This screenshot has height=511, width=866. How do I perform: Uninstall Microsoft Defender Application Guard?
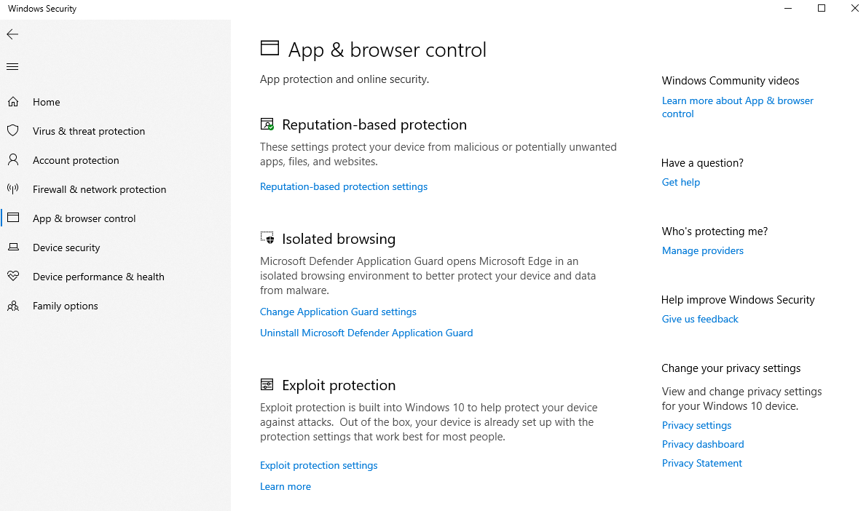coord(366,333)
